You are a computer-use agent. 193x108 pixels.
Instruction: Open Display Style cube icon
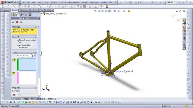pyautogui.click(x=114, y=11)
